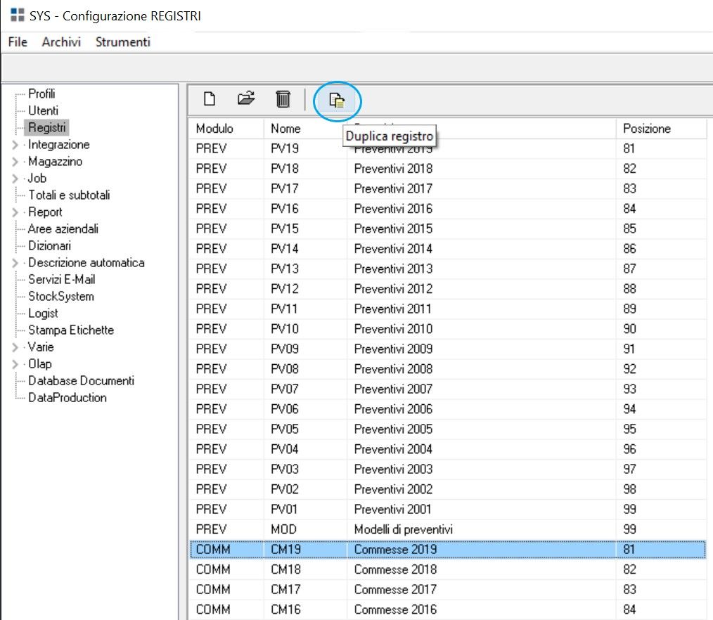The height and width of the screenshot is (620, 713).
Task: Click the PV11 name cell
Action: point(285,309)
